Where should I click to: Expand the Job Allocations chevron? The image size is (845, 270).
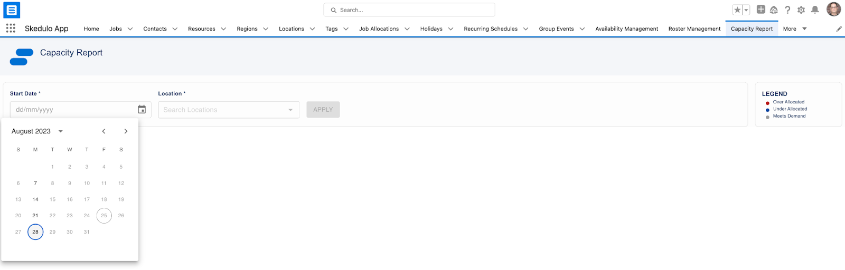click(x=407, y=29)
